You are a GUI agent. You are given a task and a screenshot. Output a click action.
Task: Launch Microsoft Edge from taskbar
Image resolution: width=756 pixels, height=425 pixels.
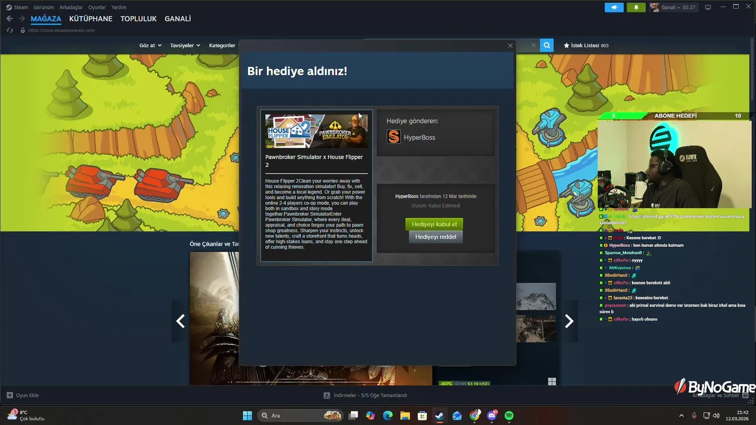click(387, 416)
